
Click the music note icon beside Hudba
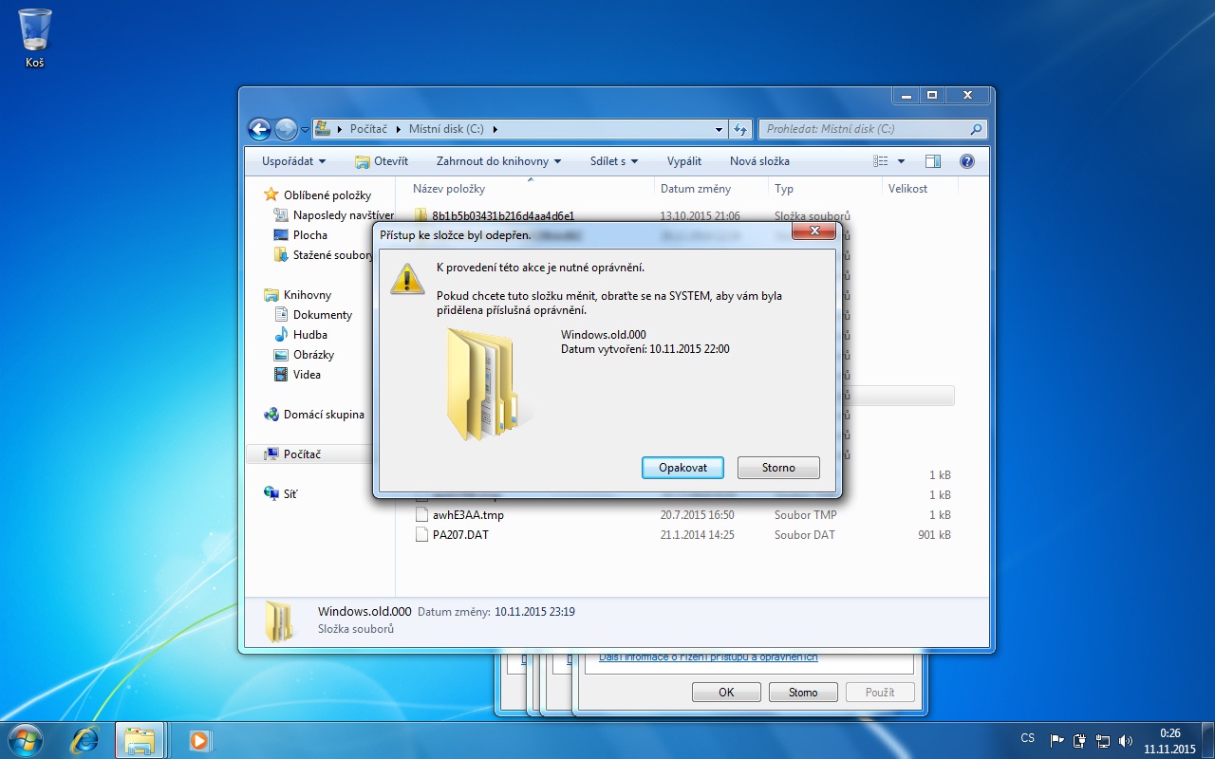(281, 335)
